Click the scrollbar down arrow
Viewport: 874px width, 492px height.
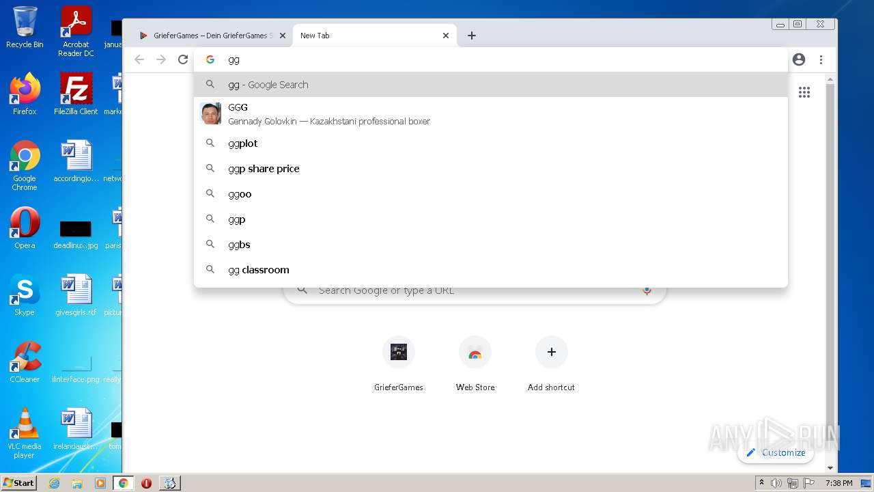830,468
